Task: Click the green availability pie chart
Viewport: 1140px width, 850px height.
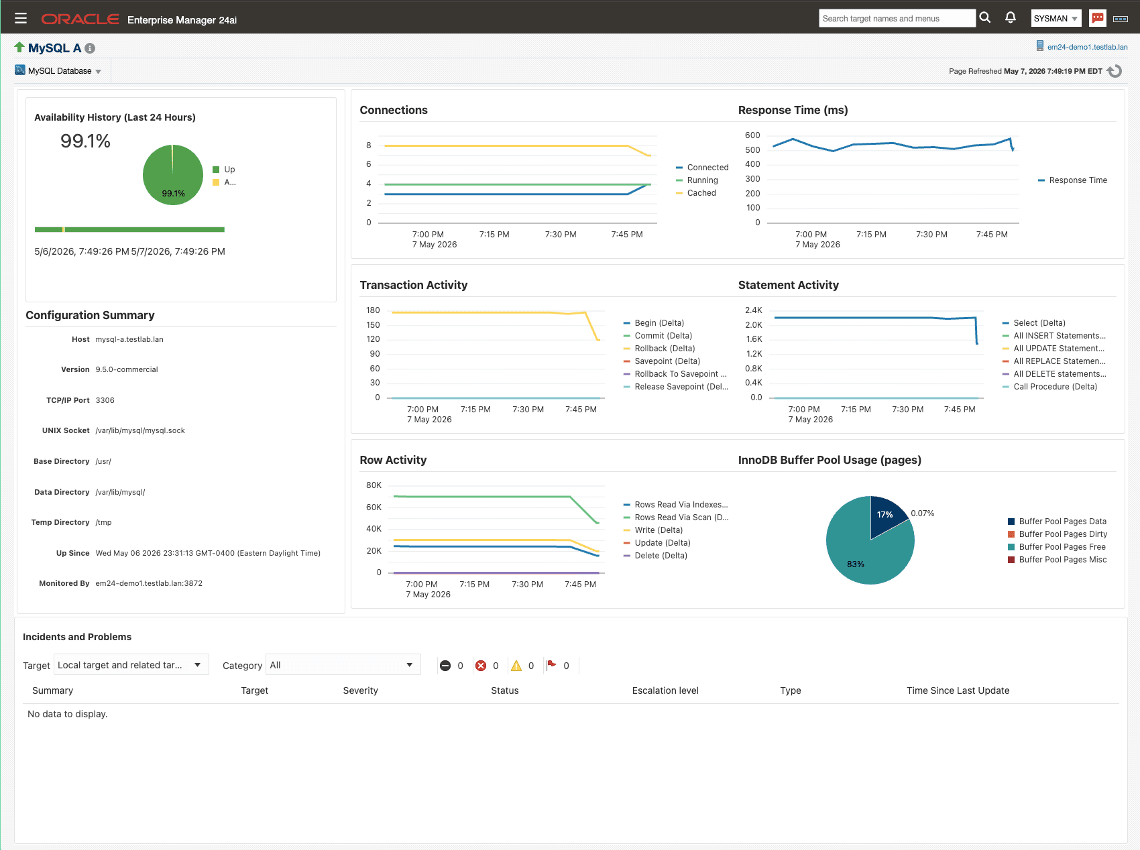Action: click(173, 174)
